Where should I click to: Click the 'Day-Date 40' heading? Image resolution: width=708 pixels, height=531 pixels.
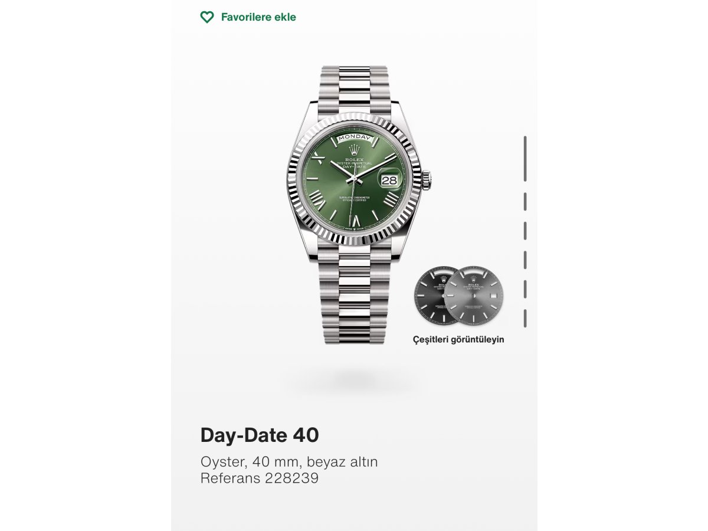tap(260, 435)
